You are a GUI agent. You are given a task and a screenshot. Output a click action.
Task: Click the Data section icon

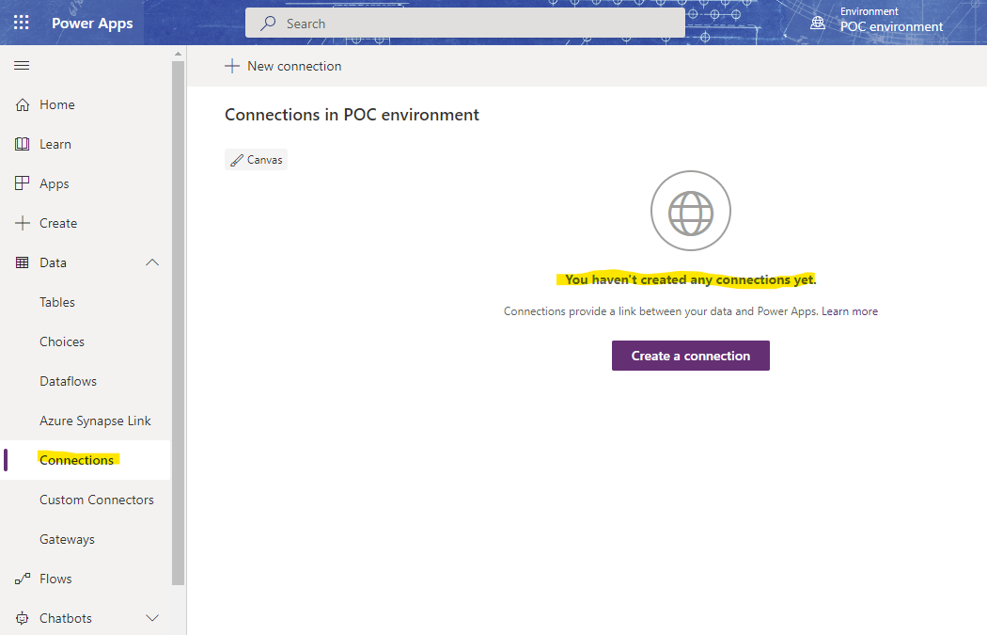pos(23,262)
